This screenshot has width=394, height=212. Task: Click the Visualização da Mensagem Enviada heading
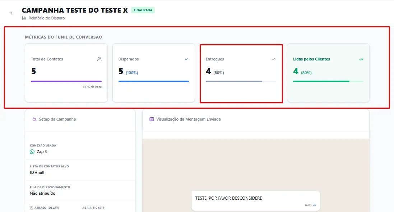pos(189,119)
